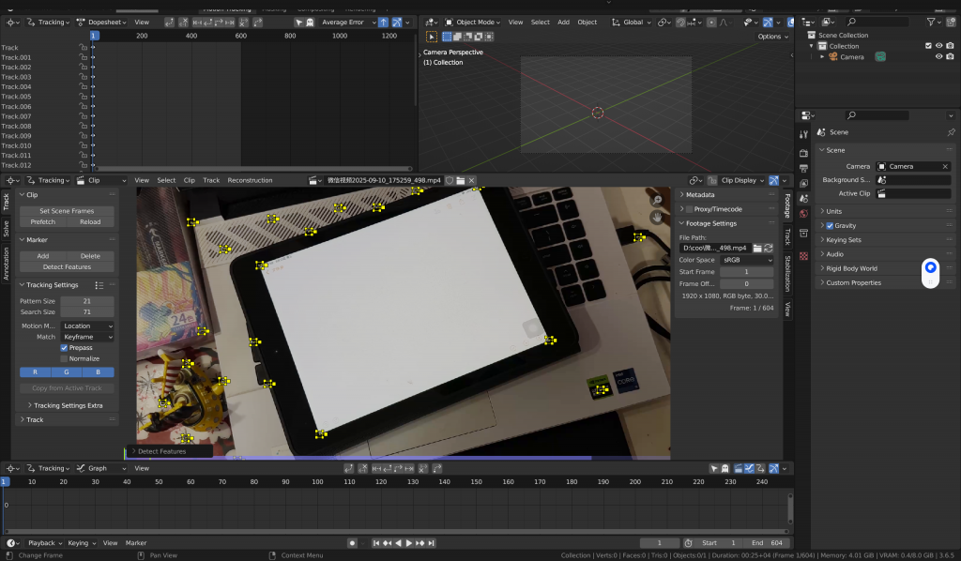Open the Tool properties tab icon
Viewport: 961px width, 561px height.
[804, 134]
